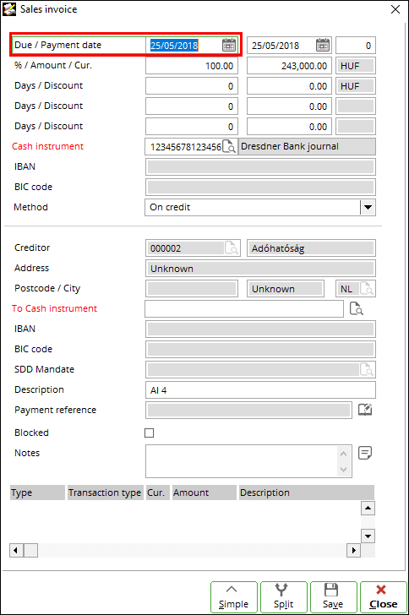The height and width of the screenshot is (615, 409).
Task: Click the To Cash instrument input field
Action: tap(244, 308)
